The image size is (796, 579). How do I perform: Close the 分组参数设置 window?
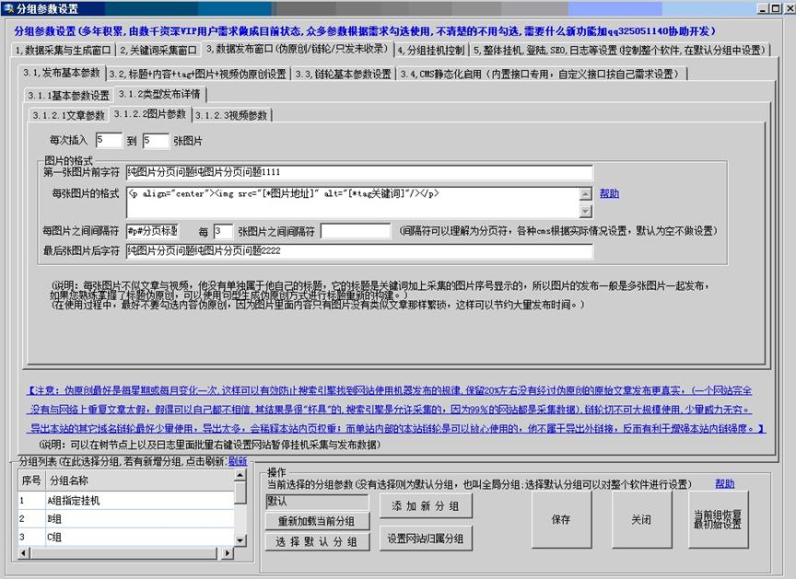tap(788, 8)
